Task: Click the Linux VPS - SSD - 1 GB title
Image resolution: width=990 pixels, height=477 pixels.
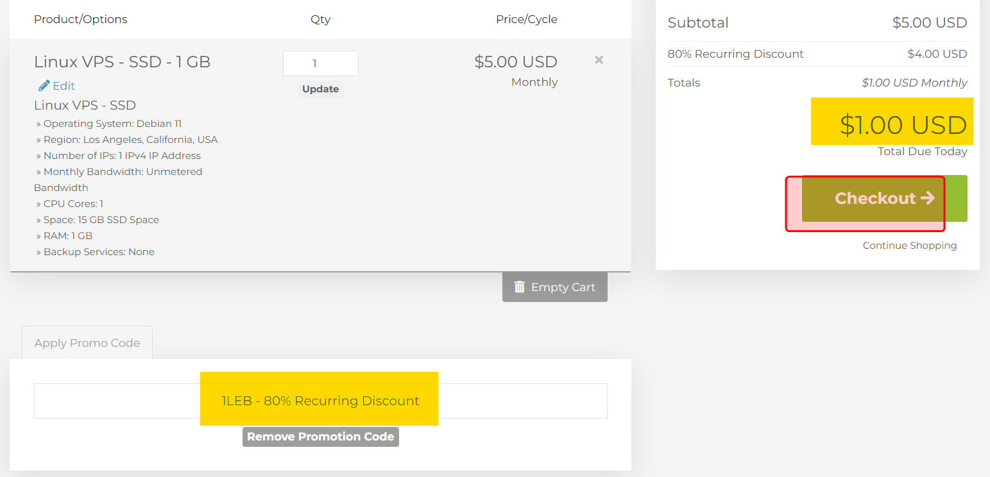Action: pos(122,62)
